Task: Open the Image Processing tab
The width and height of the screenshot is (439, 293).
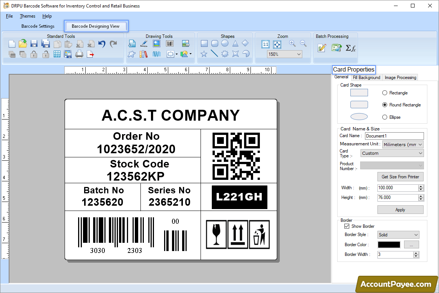Action: [400, 78]
